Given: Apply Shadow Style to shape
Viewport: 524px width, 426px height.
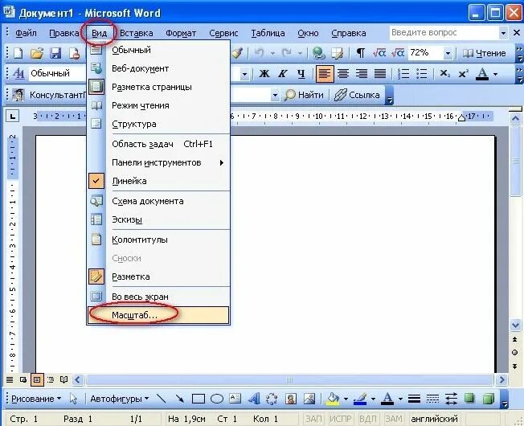Looking at the screenshot, I should pos(470,398).
